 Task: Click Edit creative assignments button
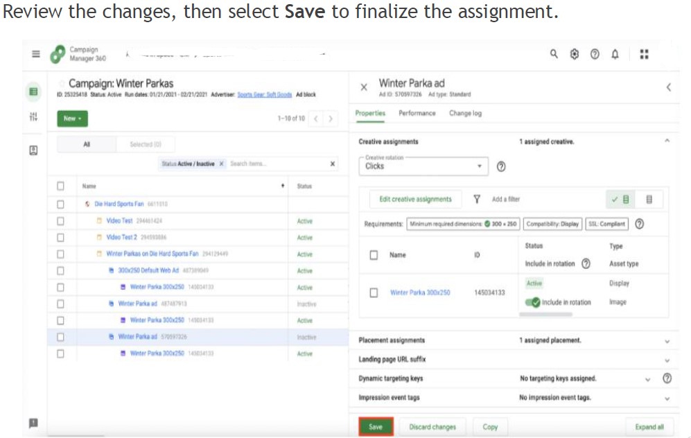pyautogui.click(x=416, y=199)
